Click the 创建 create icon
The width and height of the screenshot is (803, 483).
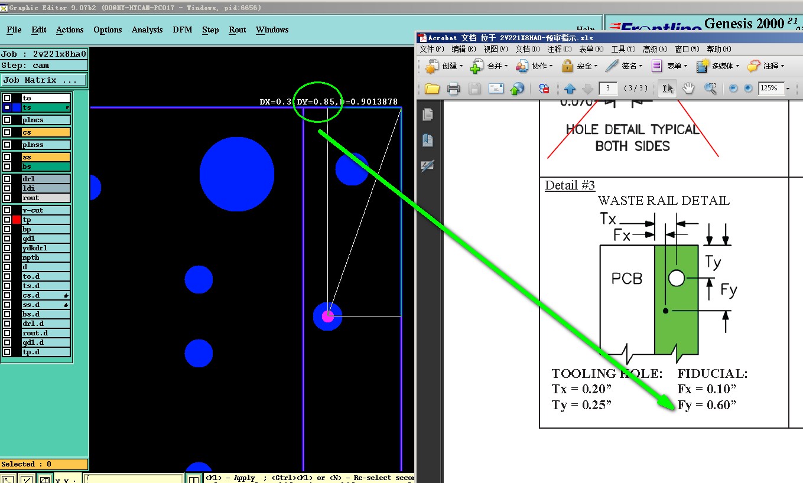coord(431,66)
